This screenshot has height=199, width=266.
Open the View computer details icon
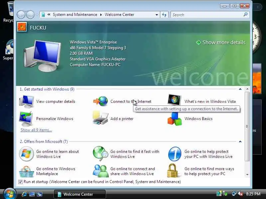point(26,101)
